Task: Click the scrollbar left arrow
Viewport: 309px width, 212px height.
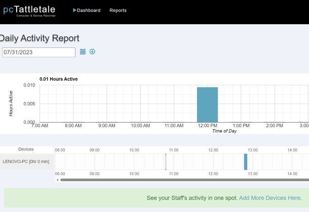Action: point(57,180)
